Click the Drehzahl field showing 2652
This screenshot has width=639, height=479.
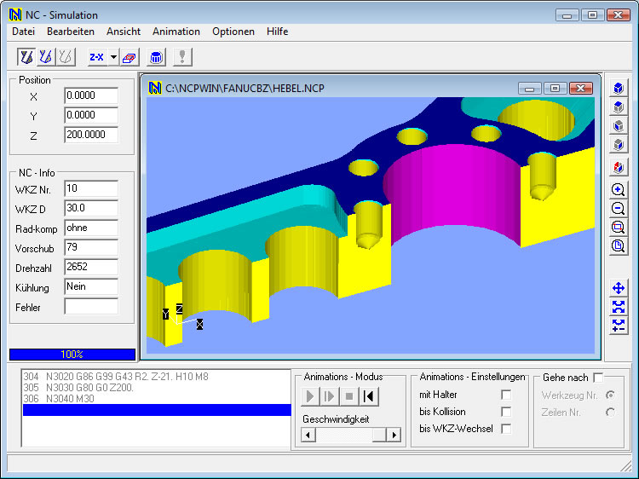[x=91, y=267]
